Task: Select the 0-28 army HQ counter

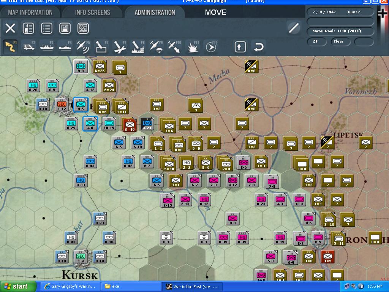Action: (x=33, y=86)
